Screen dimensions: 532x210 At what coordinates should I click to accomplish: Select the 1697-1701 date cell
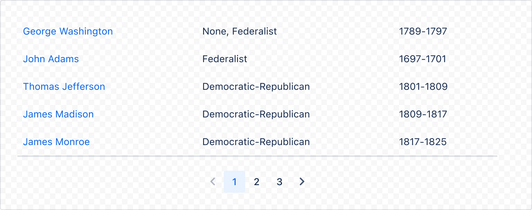423,59
